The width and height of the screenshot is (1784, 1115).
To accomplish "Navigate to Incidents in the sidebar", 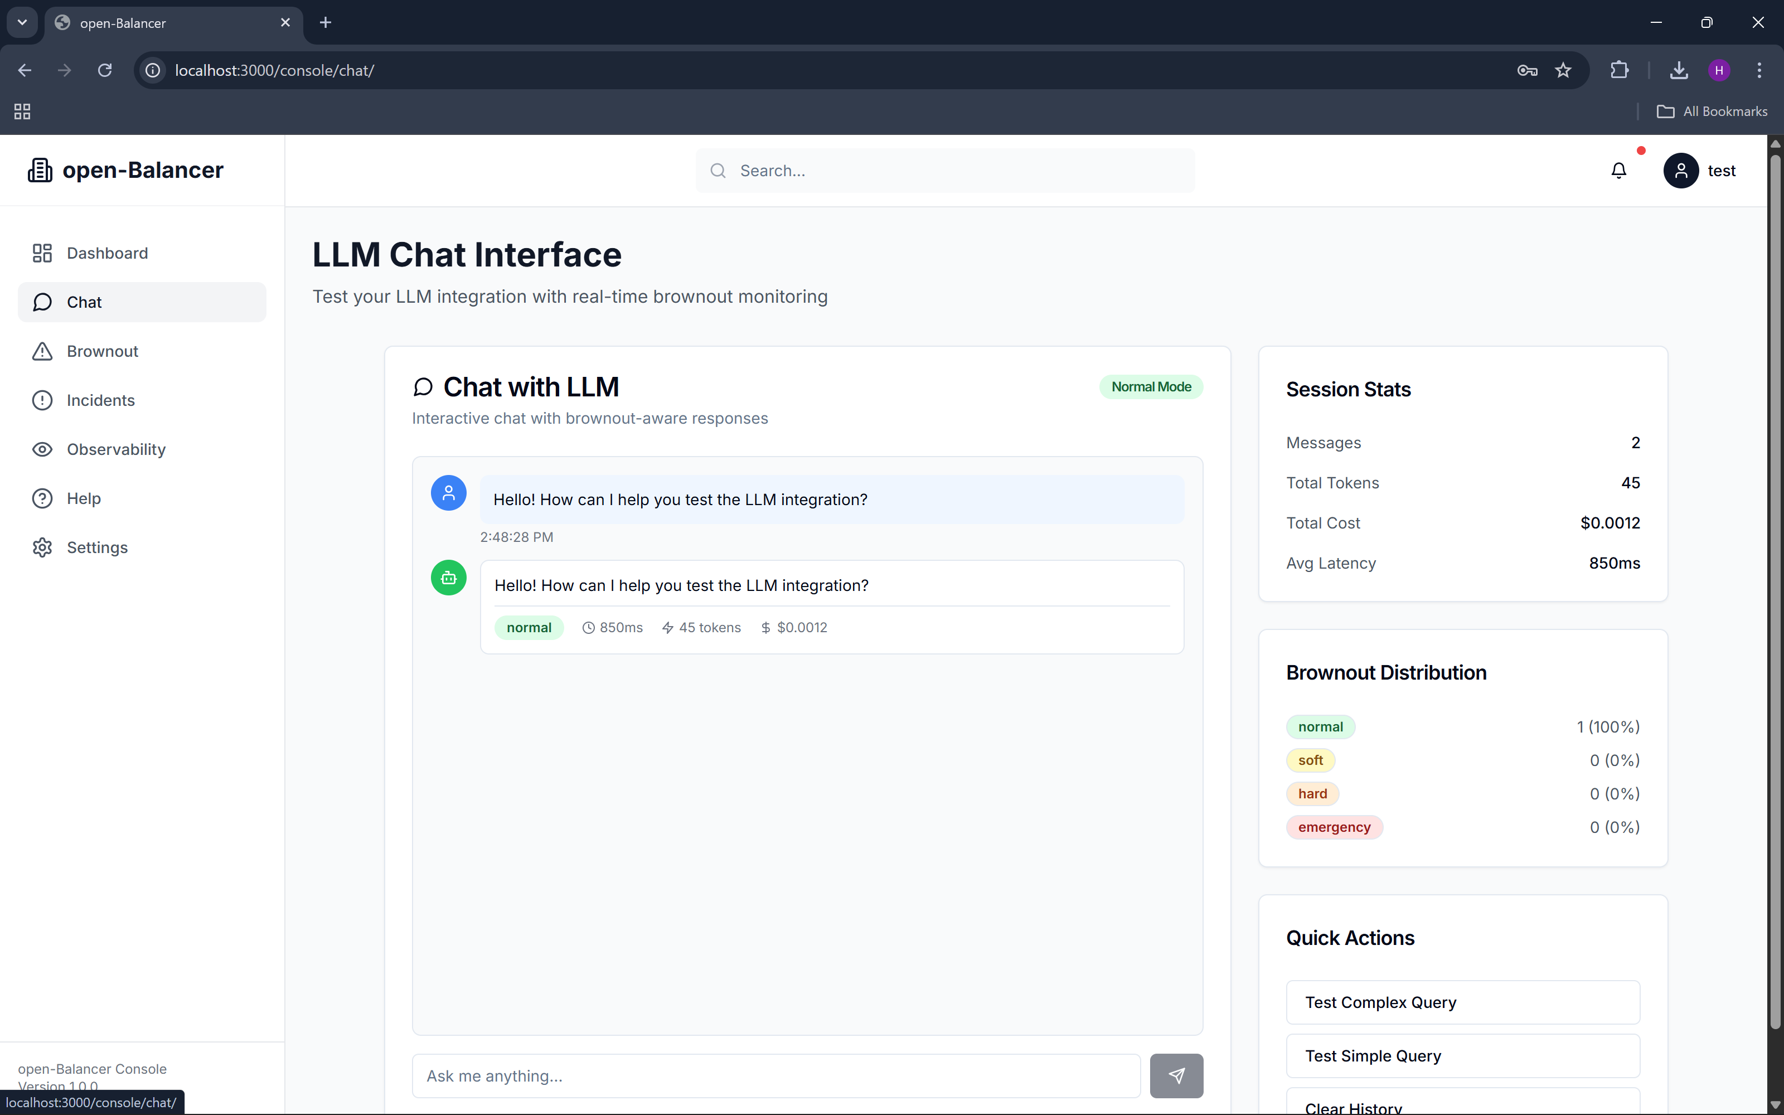I will click(x=100, y=400).
